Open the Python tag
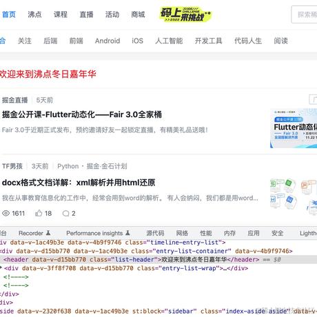Image resolution: width=317 pixels, height=317 pixels. (68, 166)
